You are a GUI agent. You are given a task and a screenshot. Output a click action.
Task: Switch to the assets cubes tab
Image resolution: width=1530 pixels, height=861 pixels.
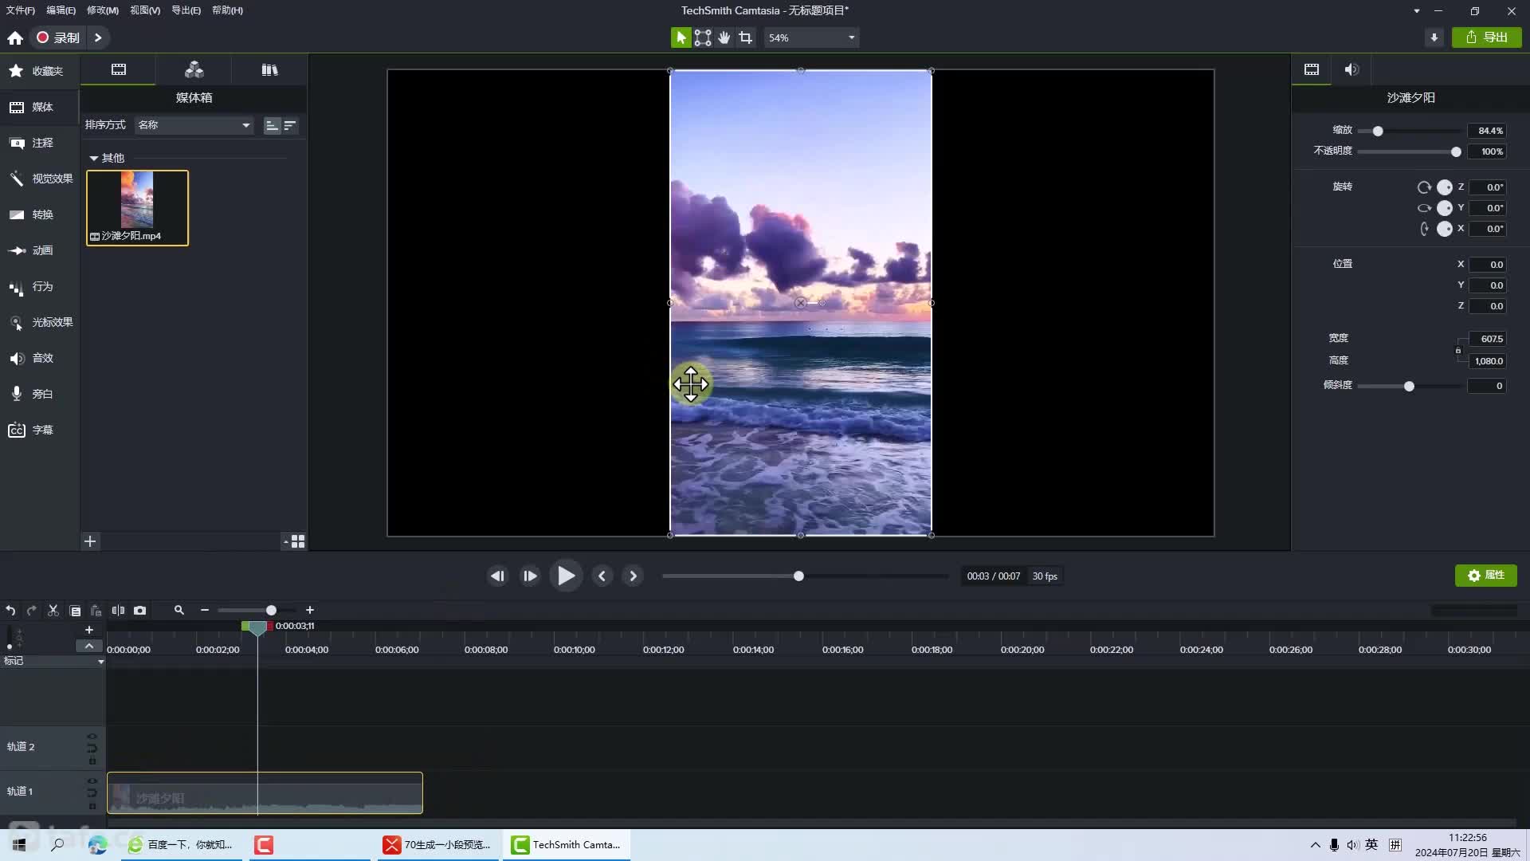pos(194,69)
